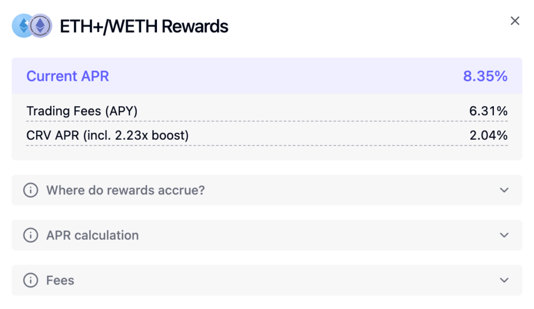Select the 6.31% trading fees value
The width and height of the screenshot is (534, 309).
[488, 111]
